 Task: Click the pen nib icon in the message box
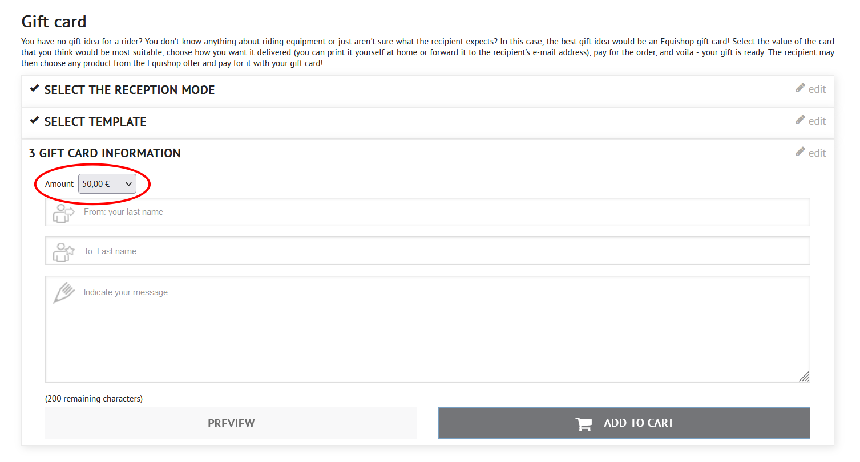point(64,292)
